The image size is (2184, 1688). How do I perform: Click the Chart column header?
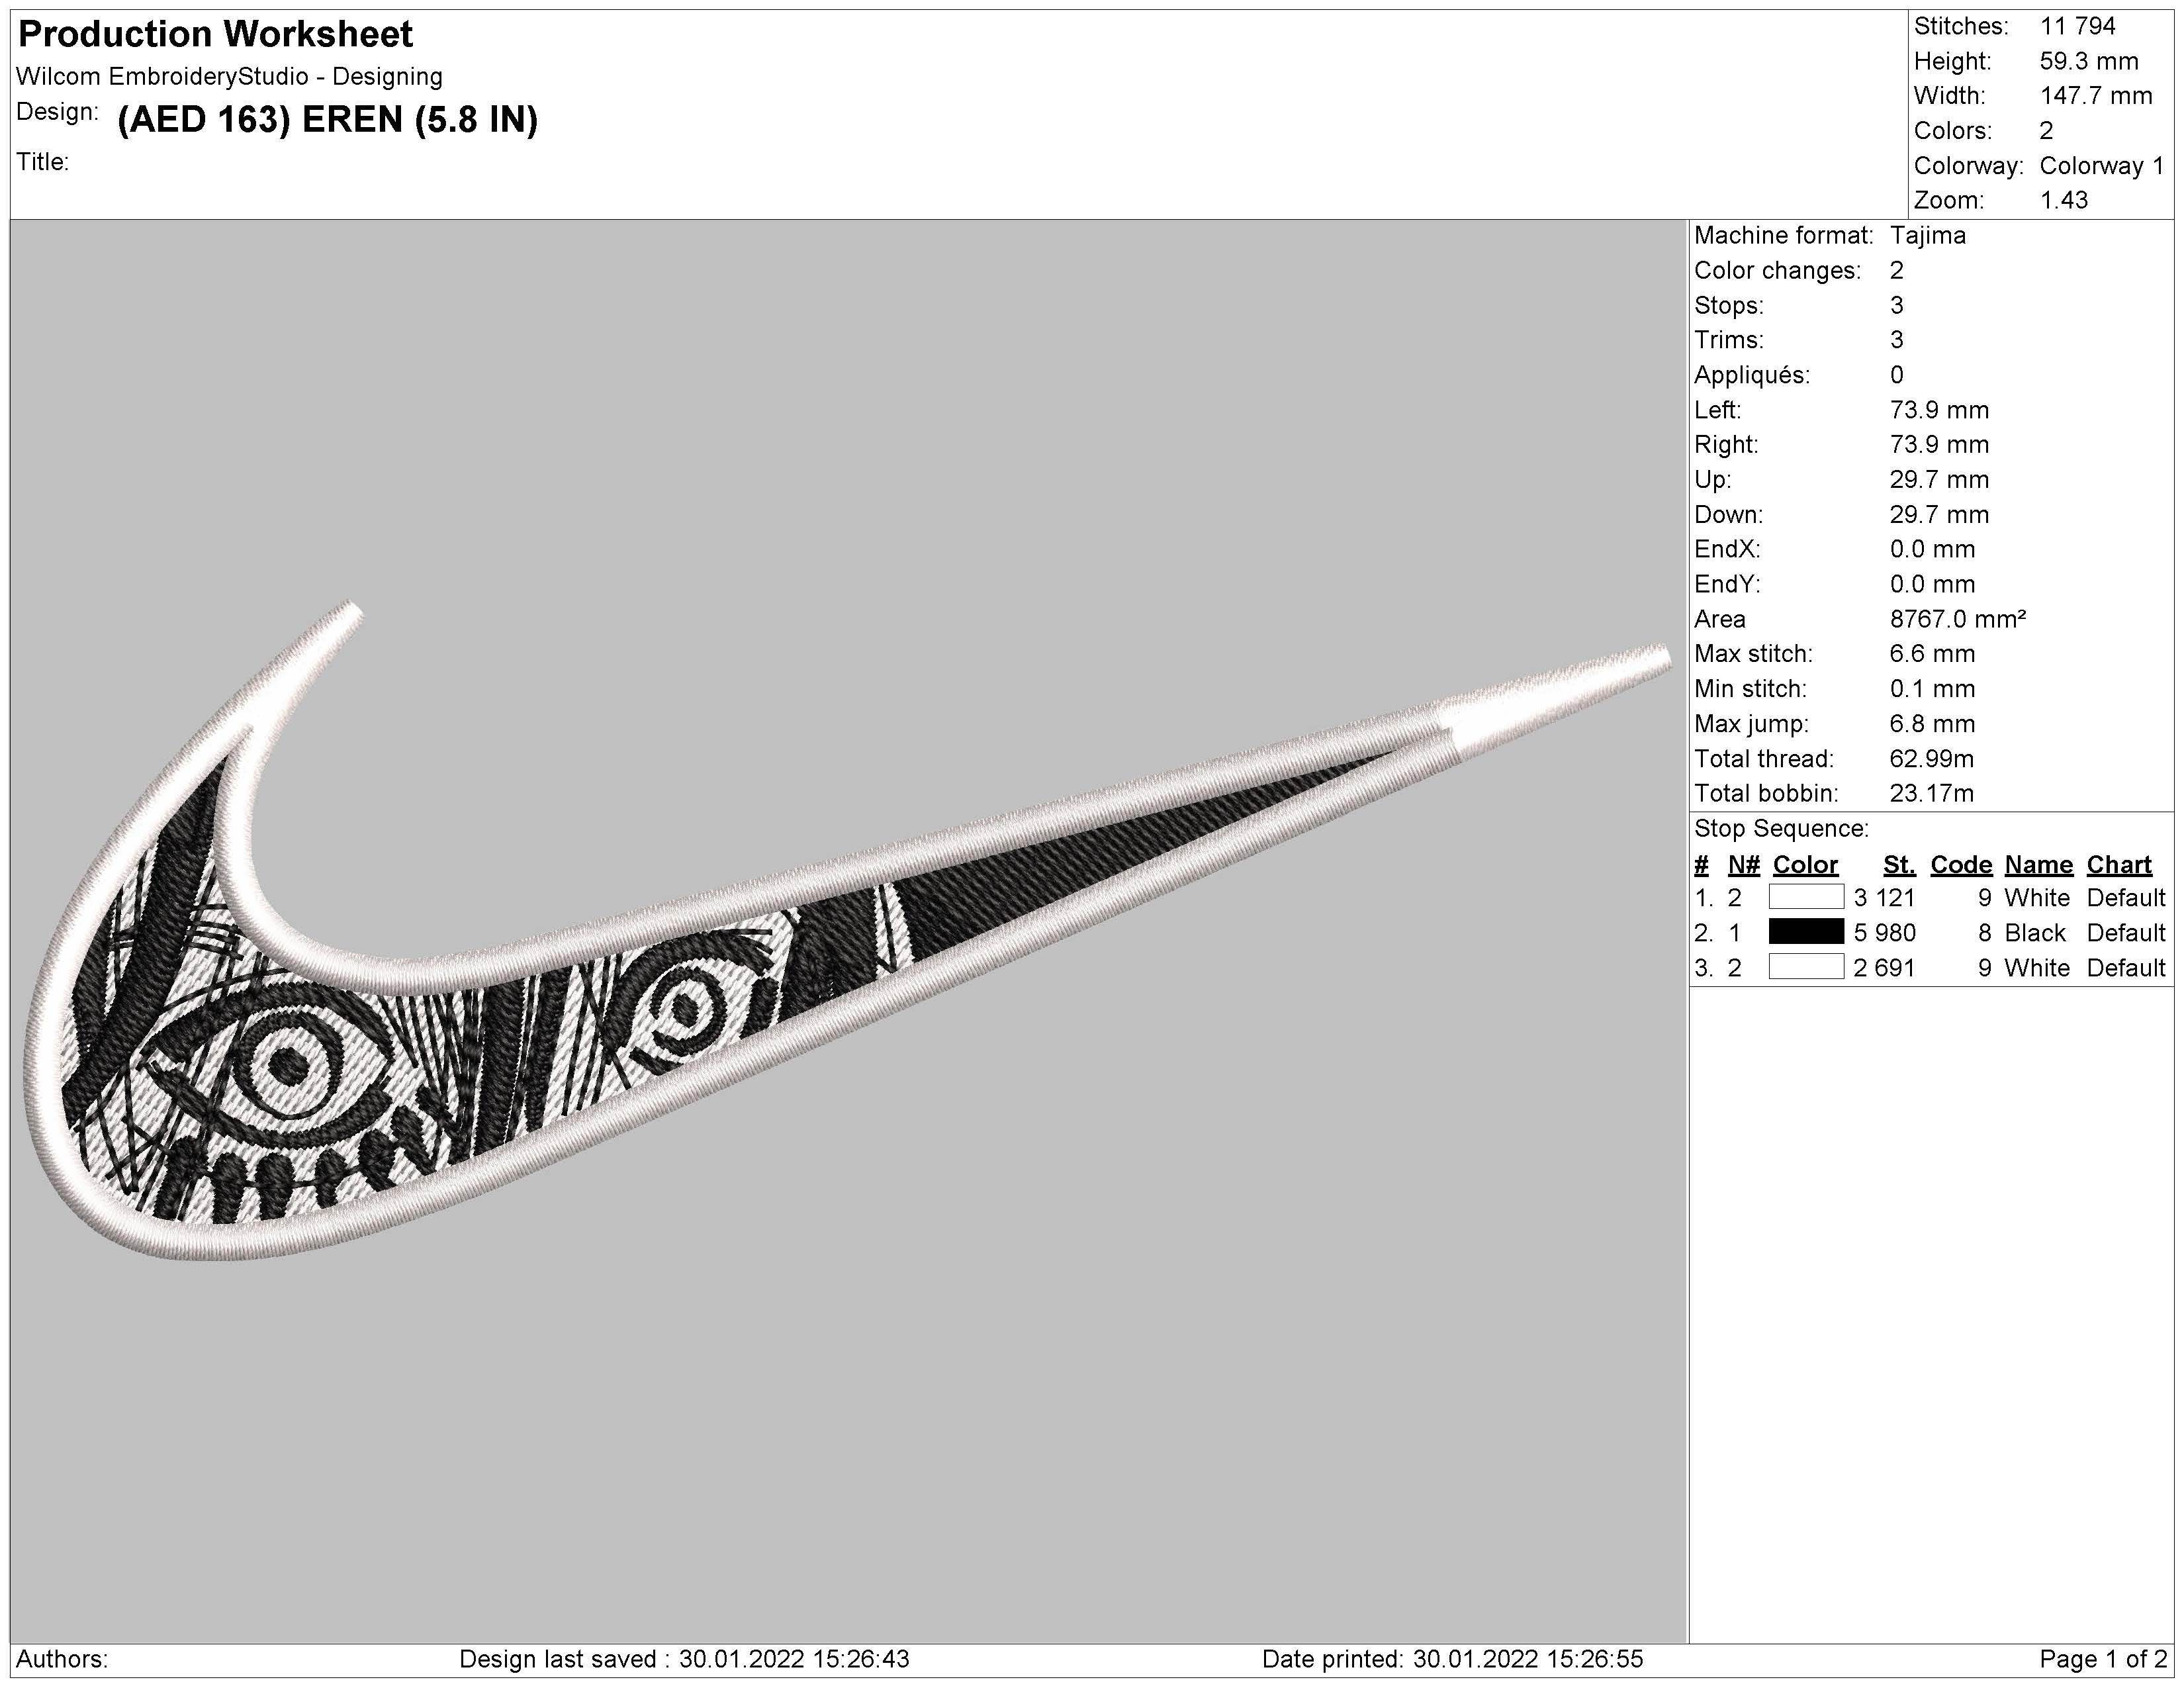[x=2118, y=865]
